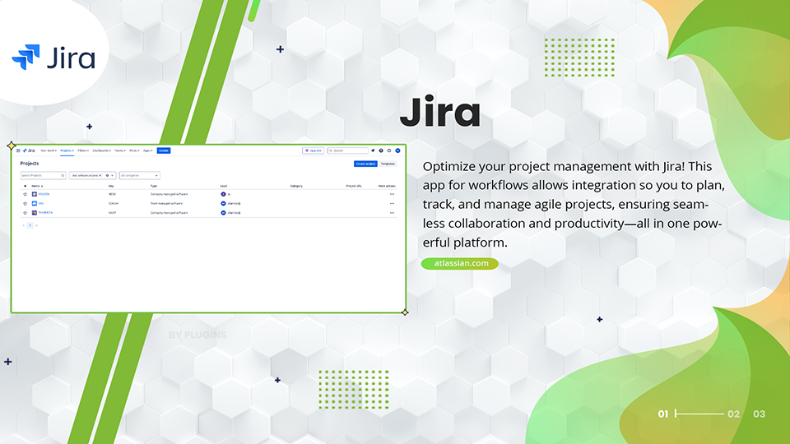Viewport: 790px width, 444px height.
Task: Click the lead avatar in the first row
Action: [223, 194]
